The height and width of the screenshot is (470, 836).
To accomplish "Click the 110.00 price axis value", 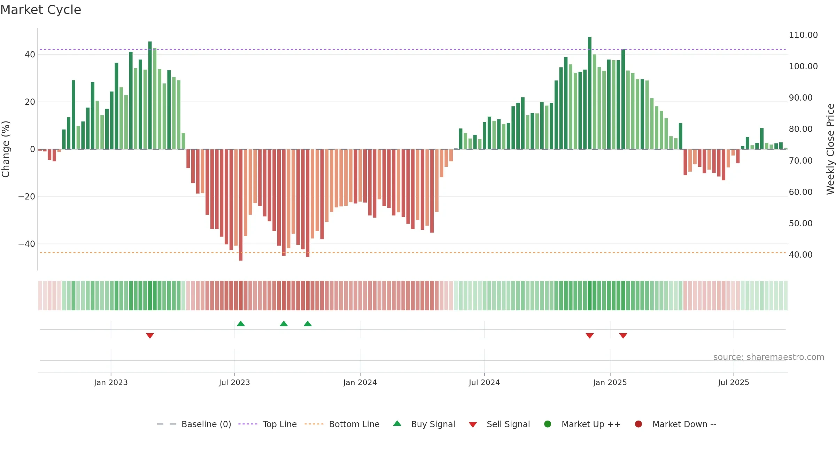I will click(803, 35).
